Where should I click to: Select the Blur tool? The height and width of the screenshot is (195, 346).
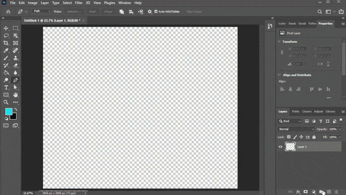[16, 73]
